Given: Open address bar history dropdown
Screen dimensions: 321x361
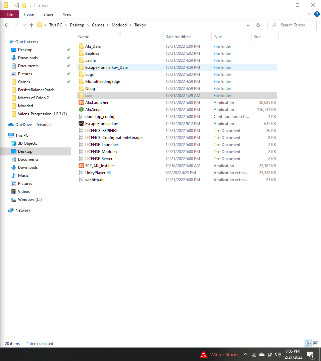Looking at the screenshot, I should [x=248, y=25].
